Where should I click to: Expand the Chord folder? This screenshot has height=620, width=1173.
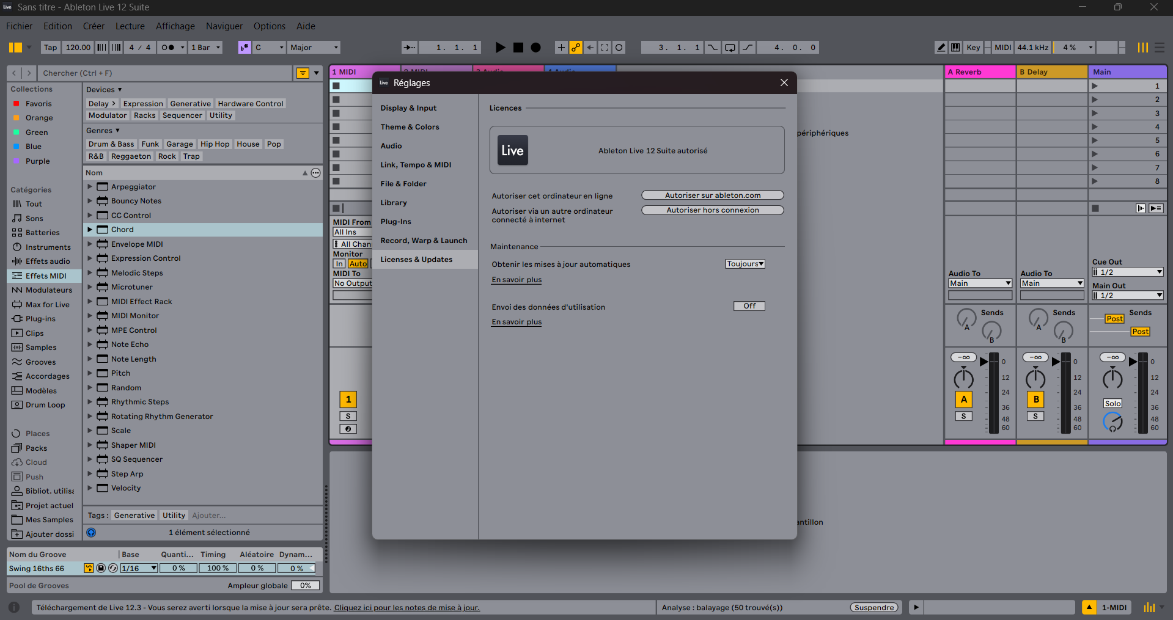[90, 229]
